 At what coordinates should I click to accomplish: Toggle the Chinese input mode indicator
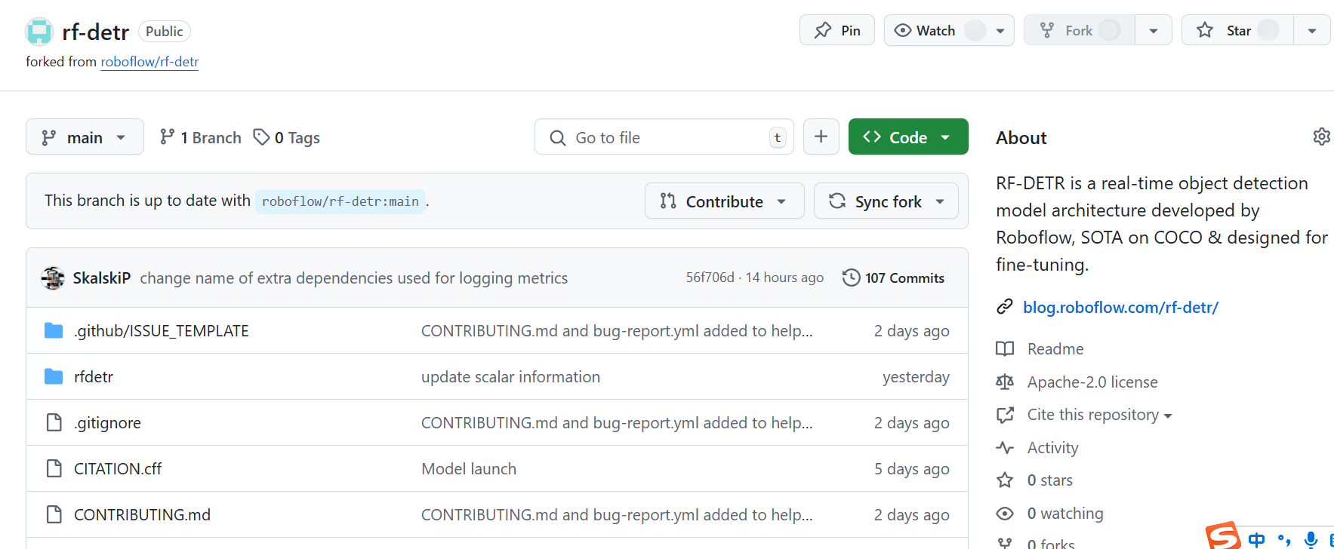1256,539
